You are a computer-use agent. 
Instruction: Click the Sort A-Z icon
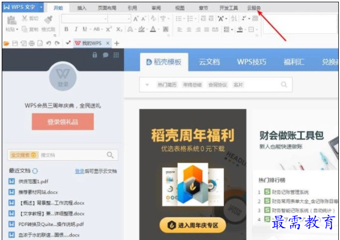click(234, 19)
